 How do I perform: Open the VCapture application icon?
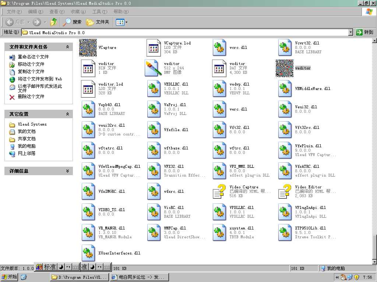pyautogui.click(x=88, y=48)
